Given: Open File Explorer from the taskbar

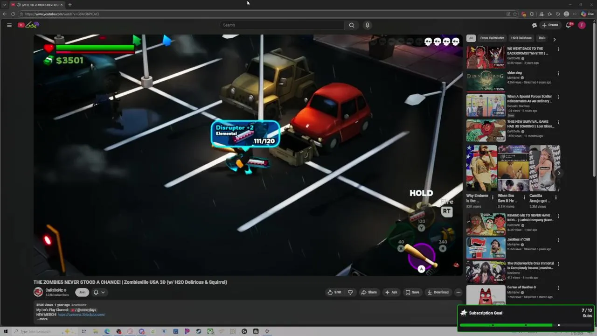Looking at the screenshot, I should click(x=96, y=331).
